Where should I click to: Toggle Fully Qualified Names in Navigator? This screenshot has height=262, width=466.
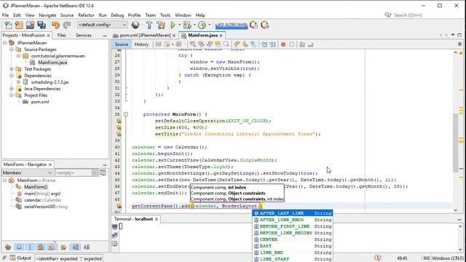(x=63, y=247)
